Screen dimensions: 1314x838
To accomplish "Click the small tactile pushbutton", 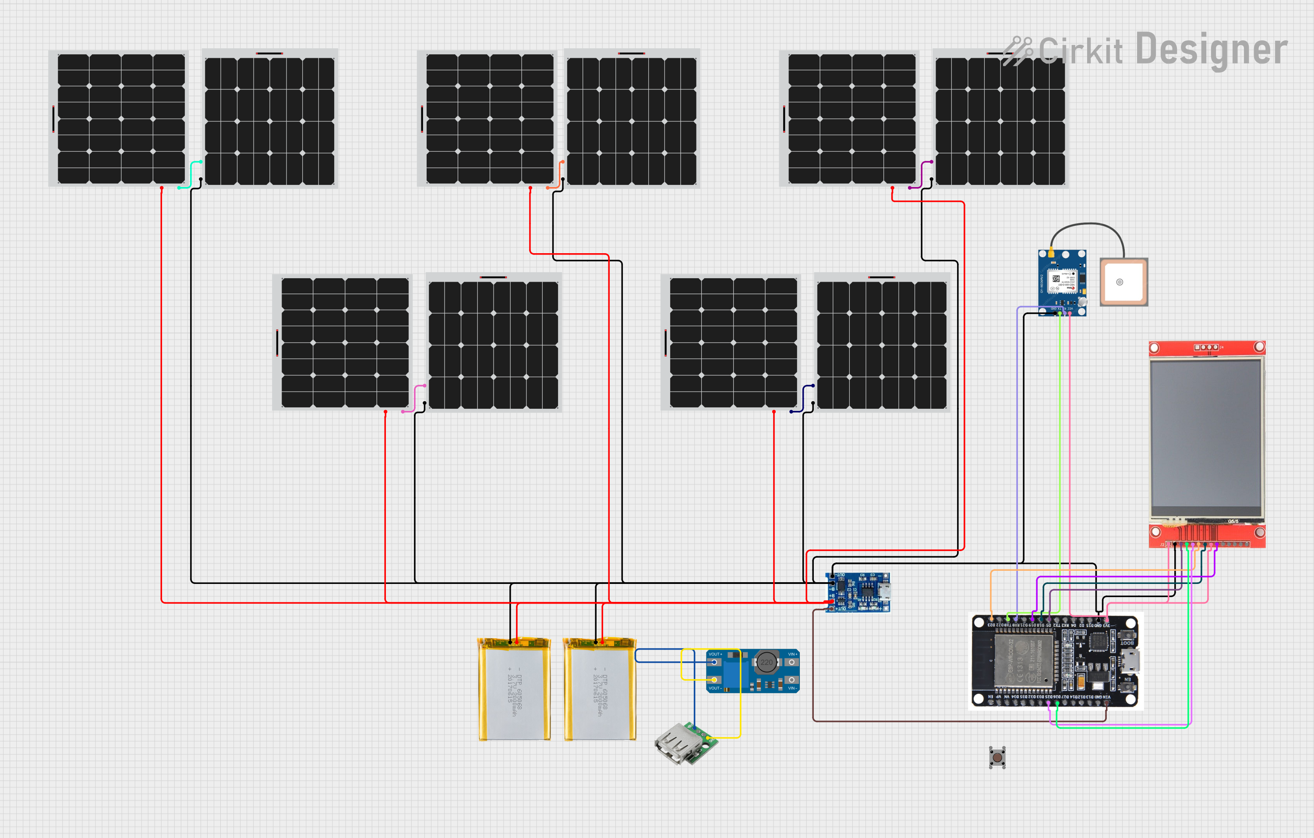I will [997, 757].
